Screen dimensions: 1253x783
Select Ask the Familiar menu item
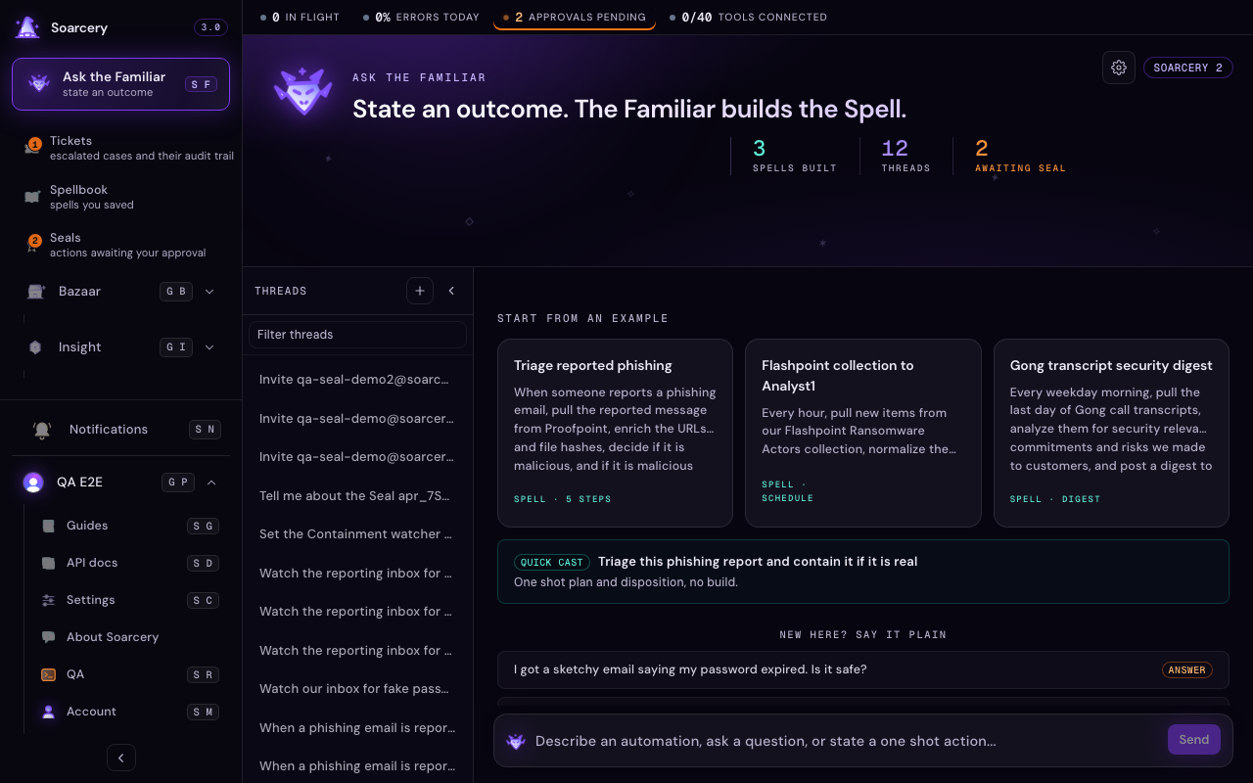[120, 84]
